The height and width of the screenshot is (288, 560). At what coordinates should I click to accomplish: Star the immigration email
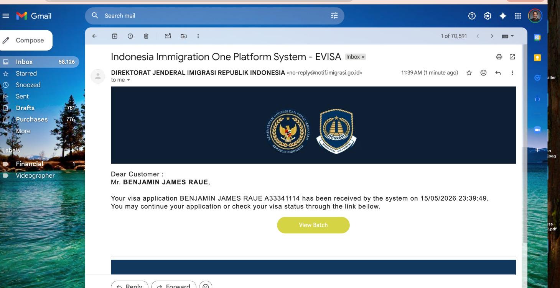coord(469,72)
